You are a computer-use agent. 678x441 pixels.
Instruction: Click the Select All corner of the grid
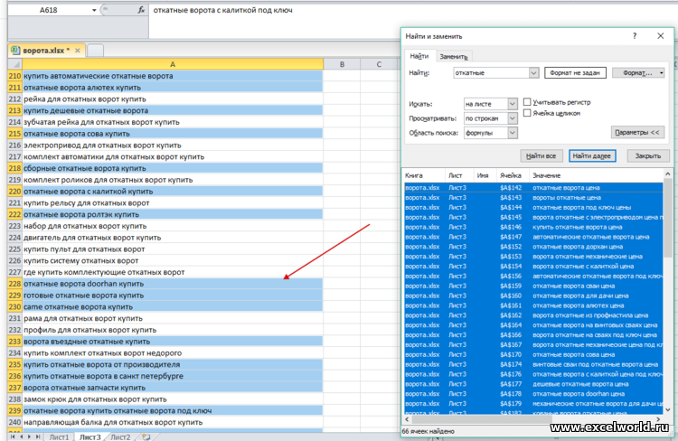15,64
